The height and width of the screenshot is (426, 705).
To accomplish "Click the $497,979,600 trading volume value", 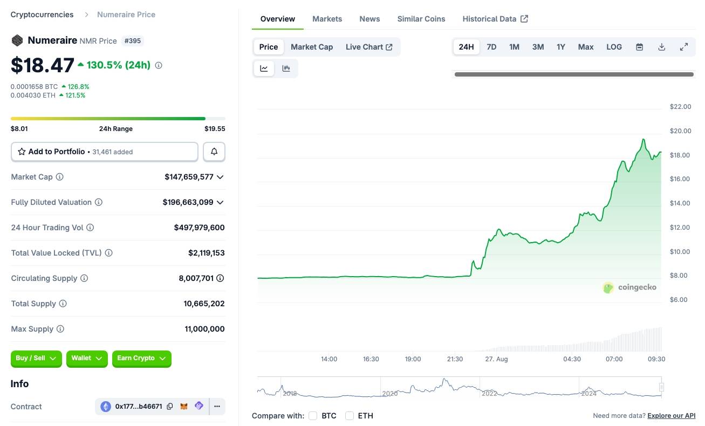I will [x=199, y=228].
